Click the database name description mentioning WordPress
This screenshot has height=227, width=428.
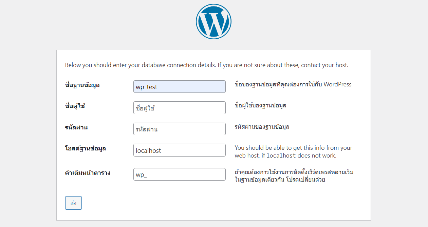point(293,84)
